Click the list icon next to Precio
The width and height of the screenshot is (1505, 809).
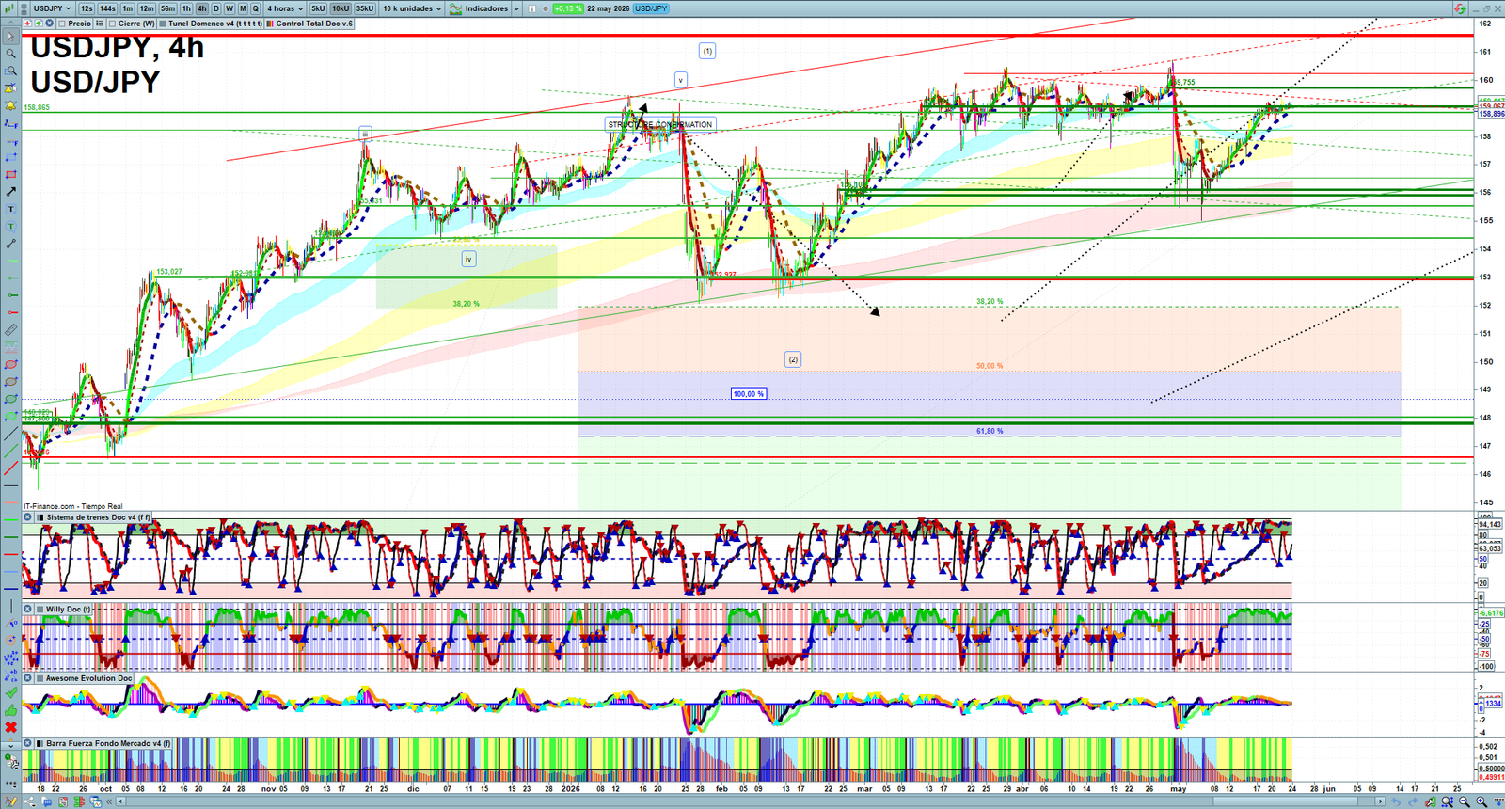coord(100,24)
